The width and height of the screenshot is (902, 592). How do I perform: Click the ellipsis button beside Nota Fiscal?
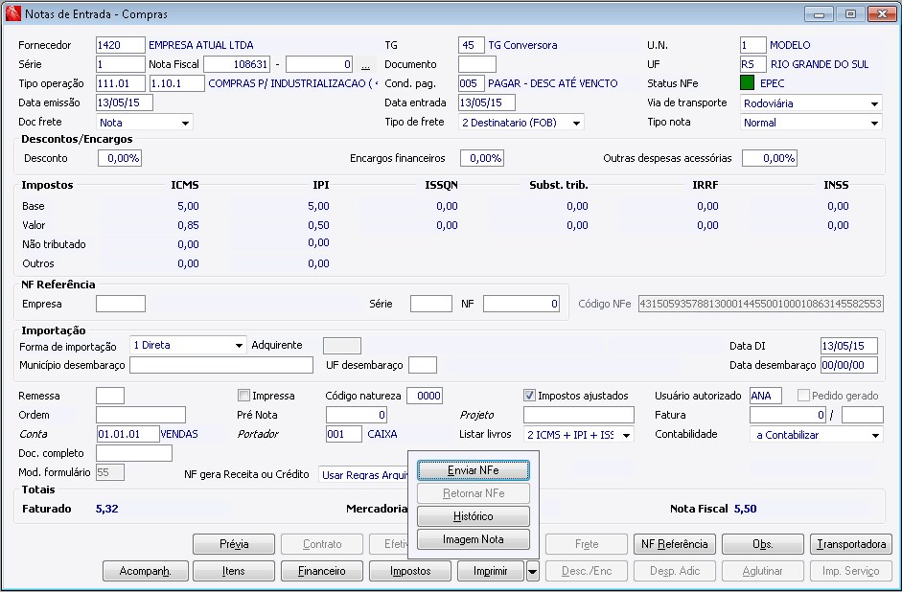click(364, 65)
